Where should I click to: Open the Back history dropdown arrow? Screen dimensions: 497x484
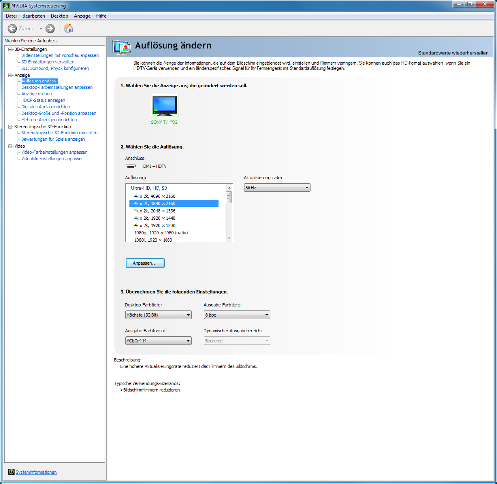coord(41,29)
